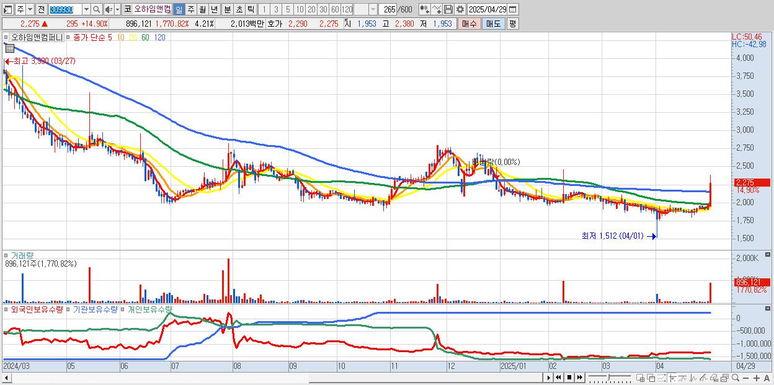Select the 월 monthly period toggle
The width and height of the screenshot is (774, 385).
(x=202, y=9)
